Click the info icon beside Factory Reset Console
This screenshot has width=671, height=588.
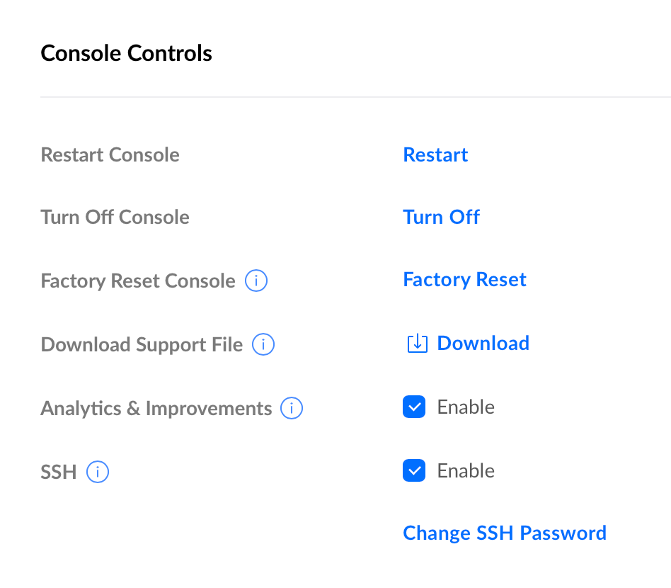[x=256, y=281]
